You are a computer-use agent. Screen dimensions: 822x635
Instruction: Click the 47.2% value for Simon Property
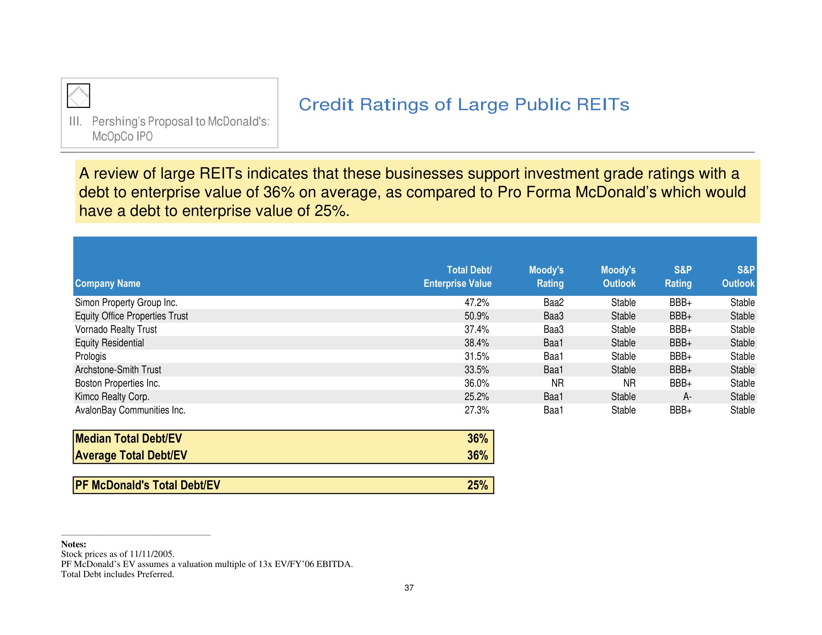coord(476,303)
